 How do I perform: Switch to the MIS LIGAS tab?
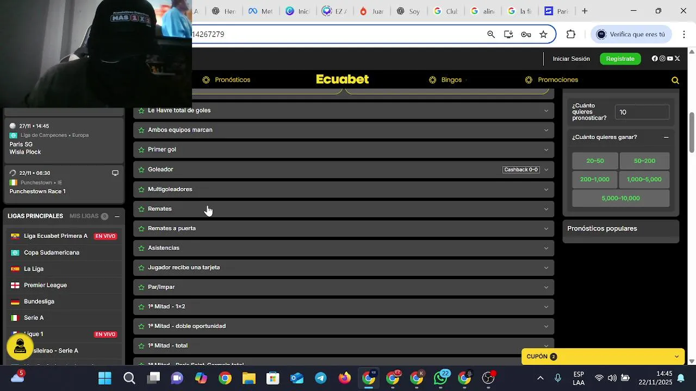[x=84, y=216]
